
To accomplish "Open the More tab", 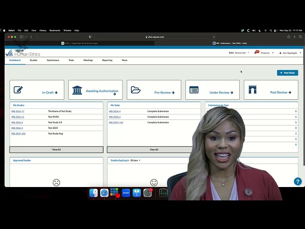I will click(124, 60).
